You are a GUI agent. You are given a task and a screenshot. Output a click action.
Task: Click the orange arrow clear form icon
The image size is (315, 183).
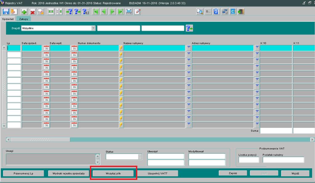pos(14,11)
